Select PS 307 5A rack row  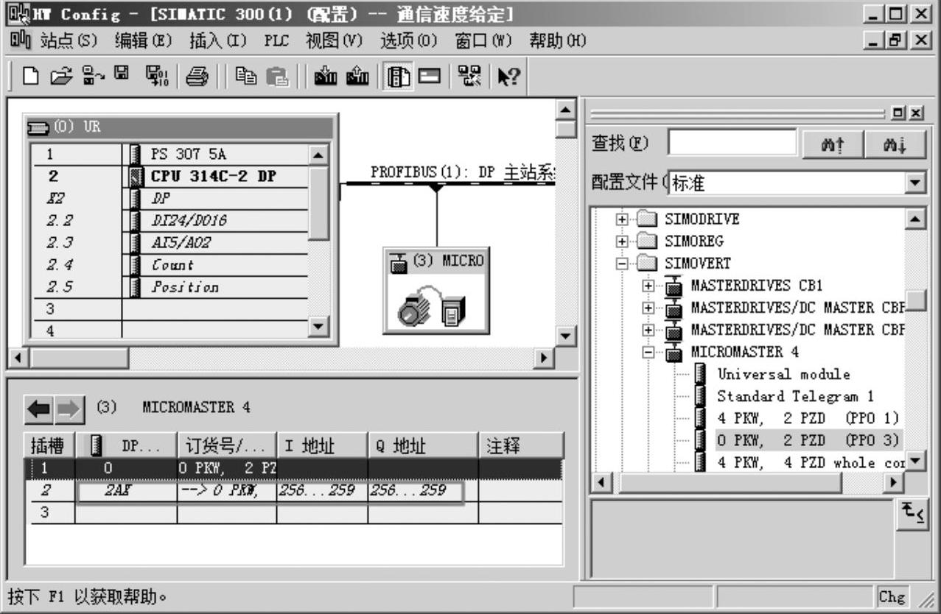click(169, 155)
